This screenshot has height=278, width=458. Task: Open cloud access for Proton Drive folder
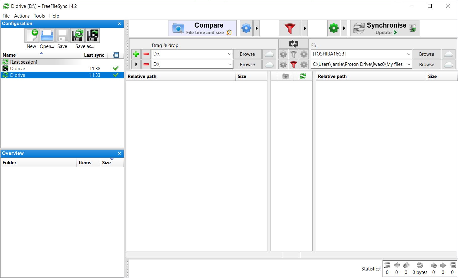(449, 65)
